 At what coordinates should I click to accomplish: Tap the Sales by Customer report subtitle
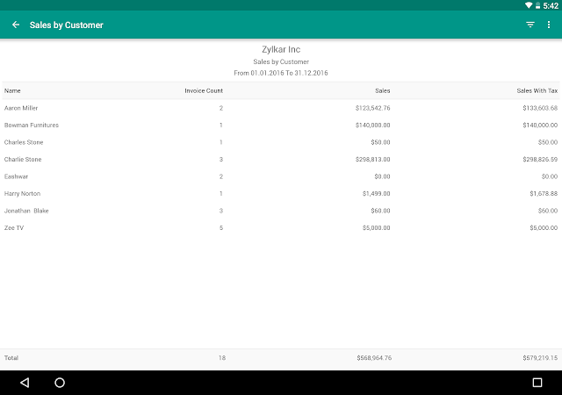281,61
